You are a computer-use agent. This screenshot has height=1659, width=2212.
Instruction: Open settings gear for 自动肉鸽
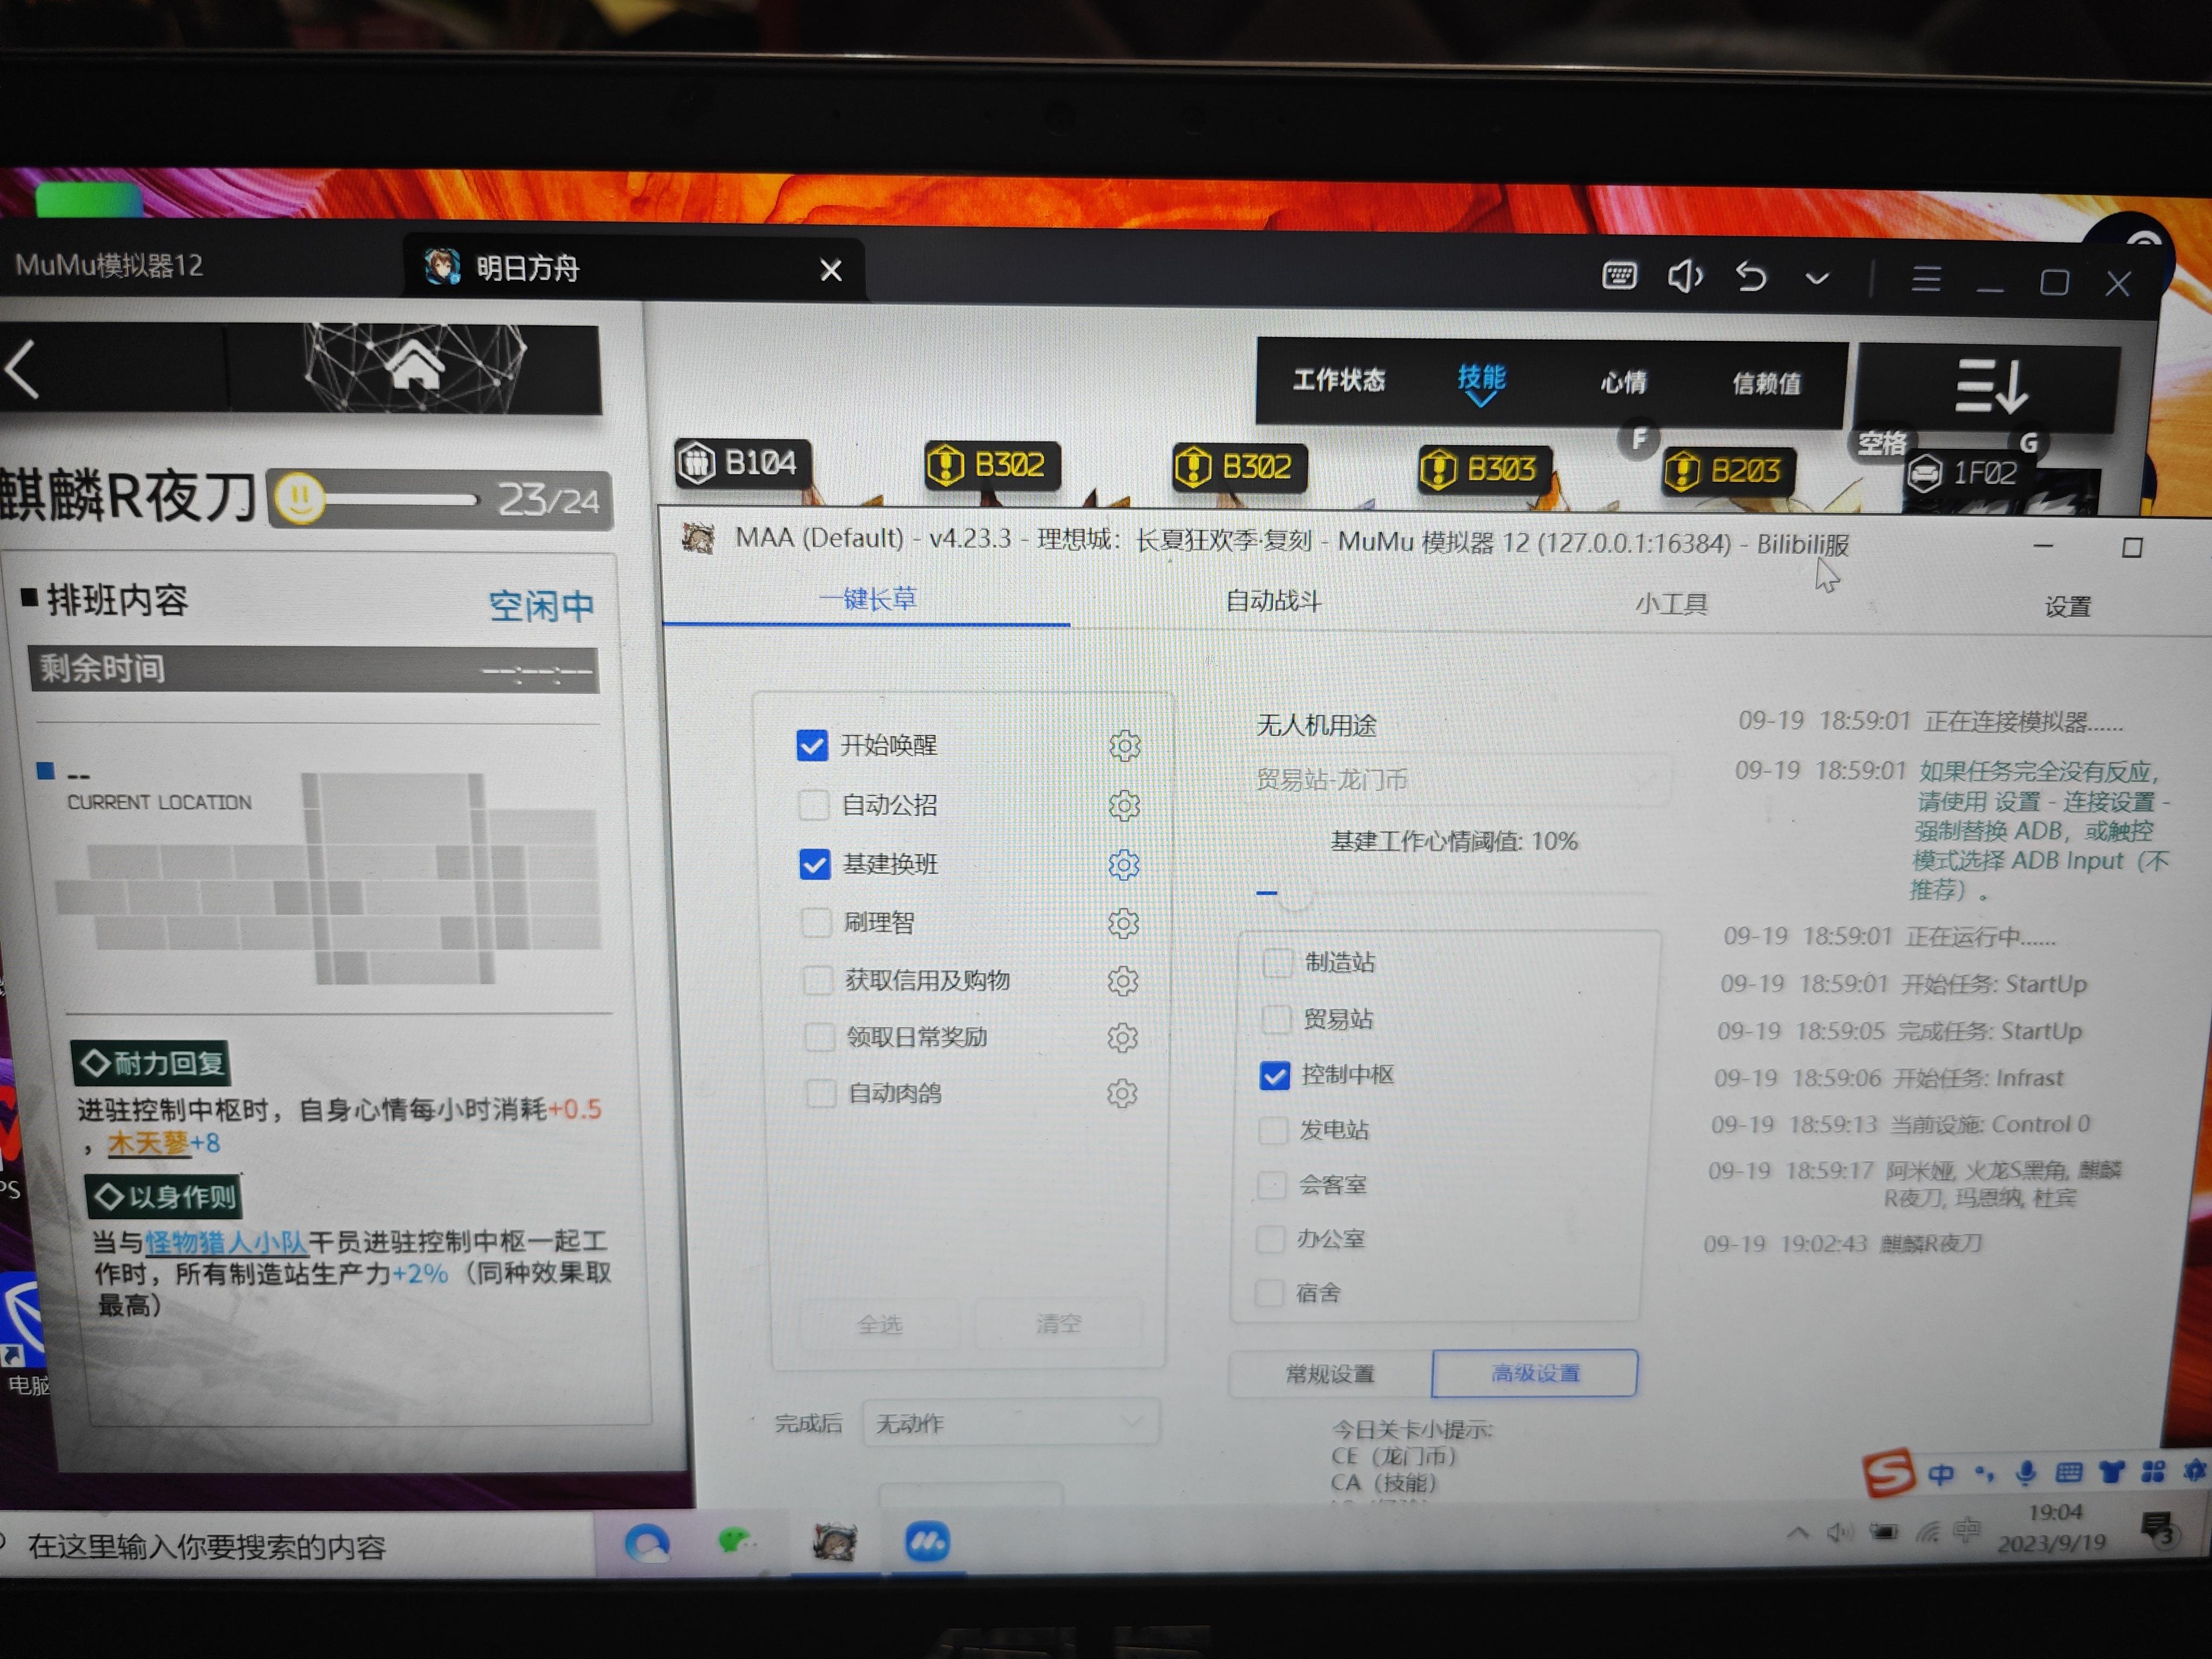coord(1121,1094)
